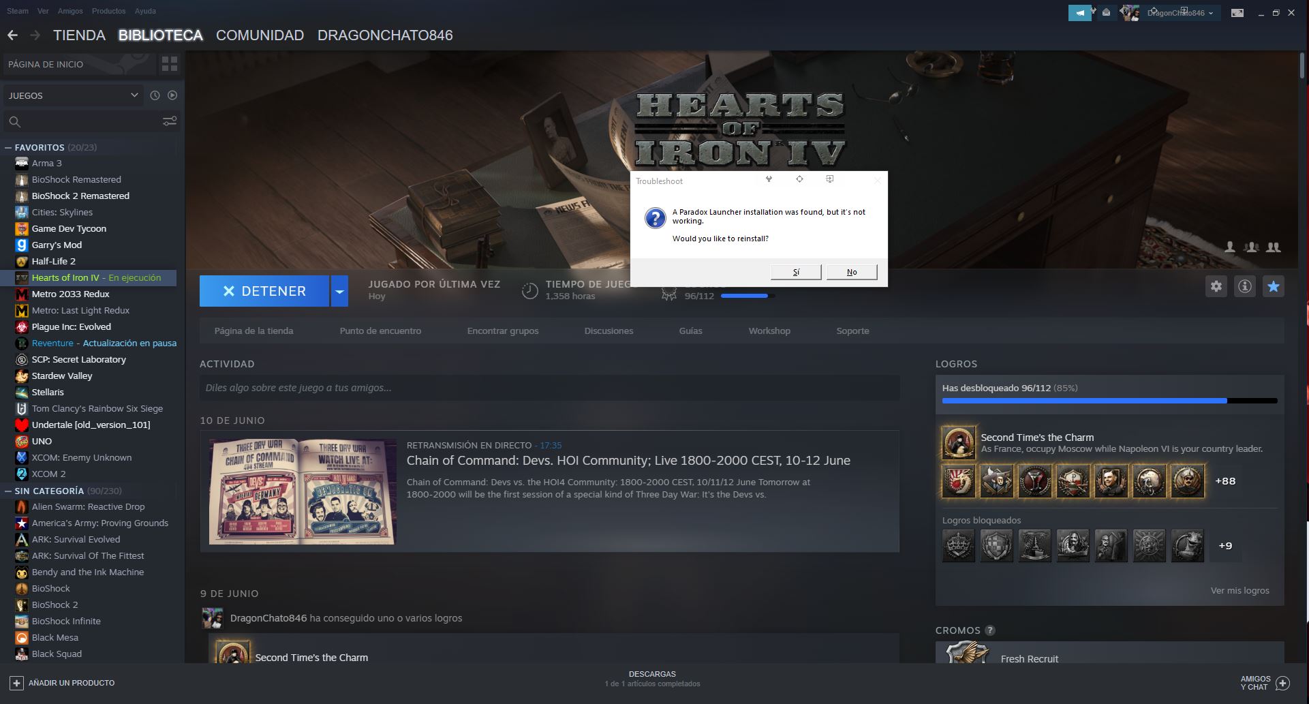The image size is (1309, 704).
Task: Collapse the FAVORITOS games group
Action: [8, 147]
